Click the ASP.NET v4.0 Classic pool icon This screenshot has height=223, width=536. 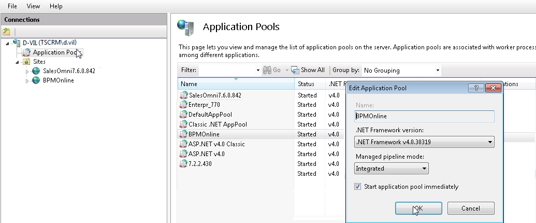tap(184, 144)
